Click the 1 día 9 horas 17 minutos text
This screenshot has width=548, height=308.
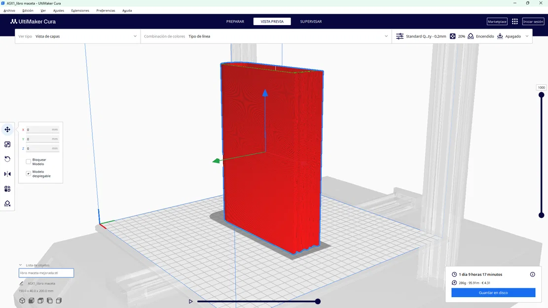pos(480,274)
